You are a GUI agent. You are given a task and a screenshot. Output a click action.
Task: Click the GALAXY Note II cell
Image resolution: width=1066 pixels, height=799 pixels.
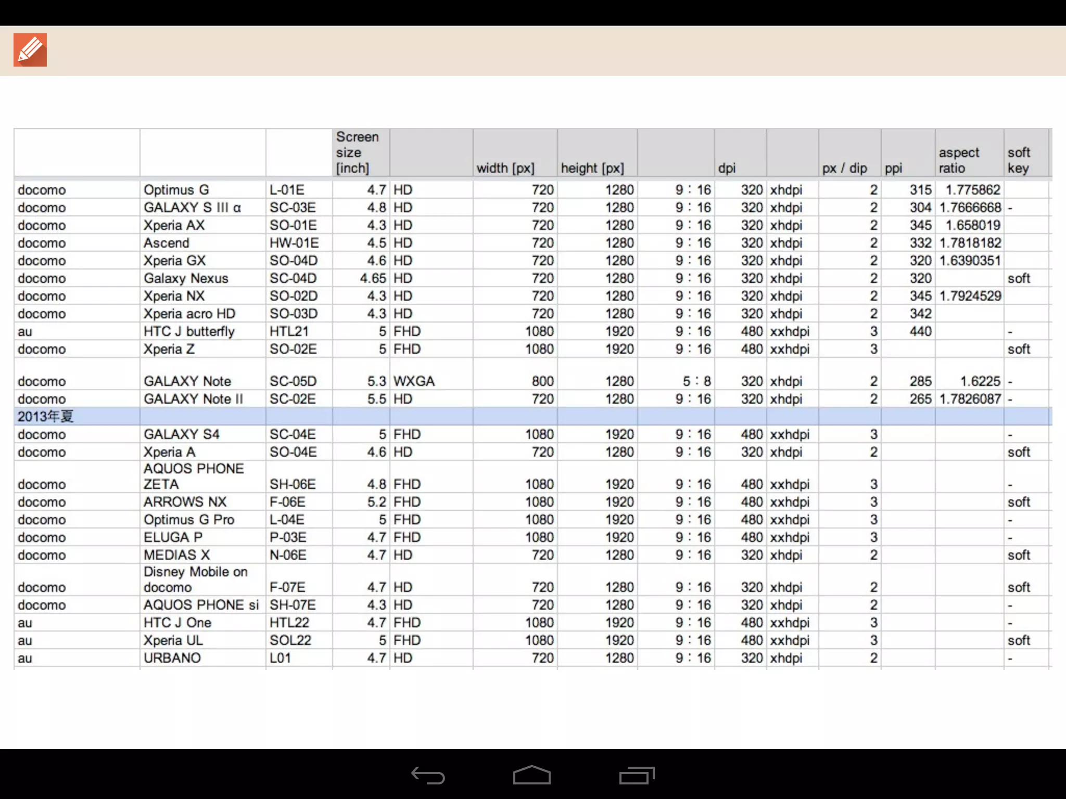coord(193,399)
